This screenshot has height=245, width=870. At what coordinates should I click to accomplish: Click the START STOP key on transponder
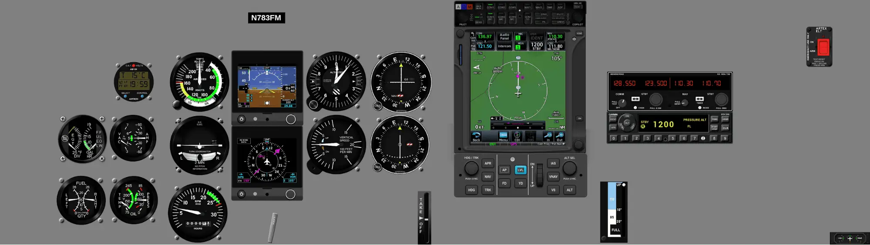(x=714, y=128)
